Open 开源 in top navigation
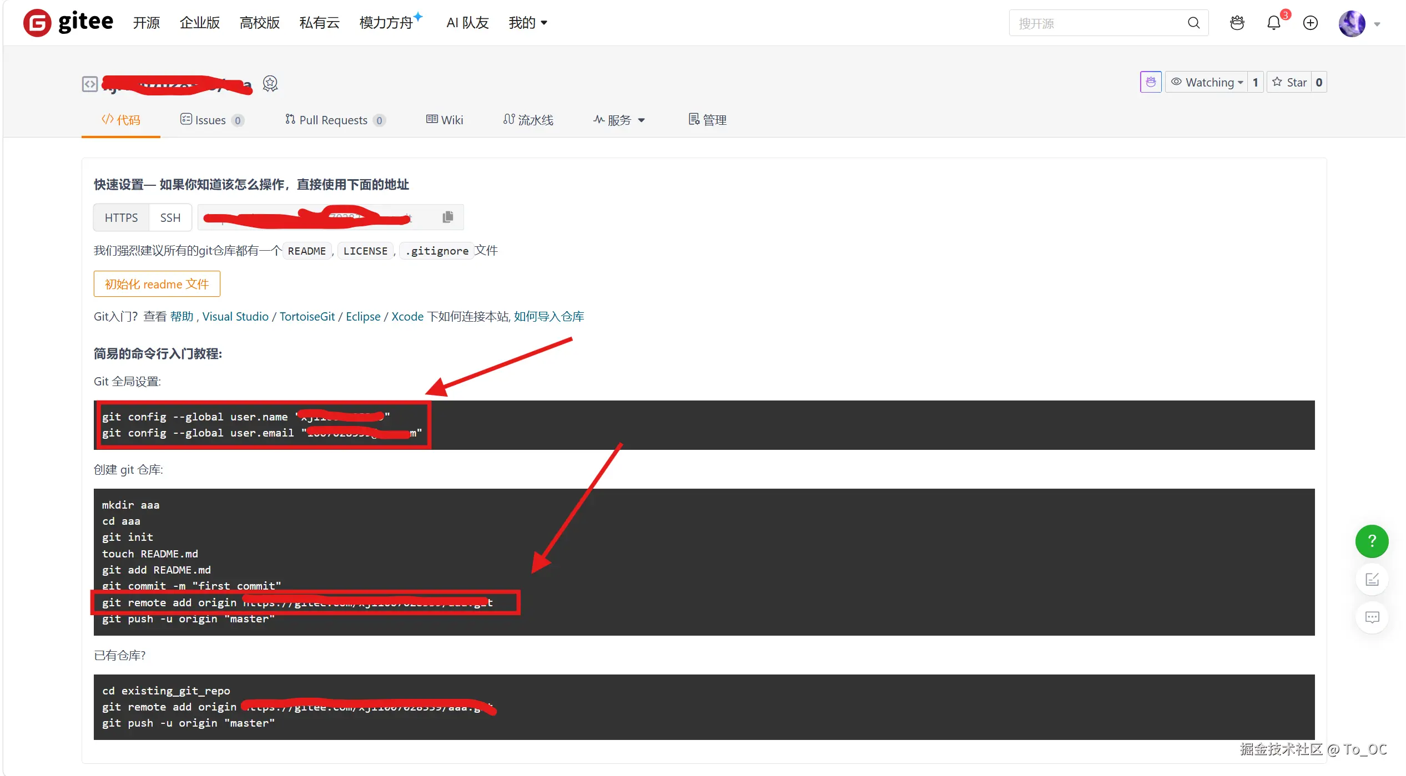This screenshot has width=1406, height=776. tap(147, 23)
